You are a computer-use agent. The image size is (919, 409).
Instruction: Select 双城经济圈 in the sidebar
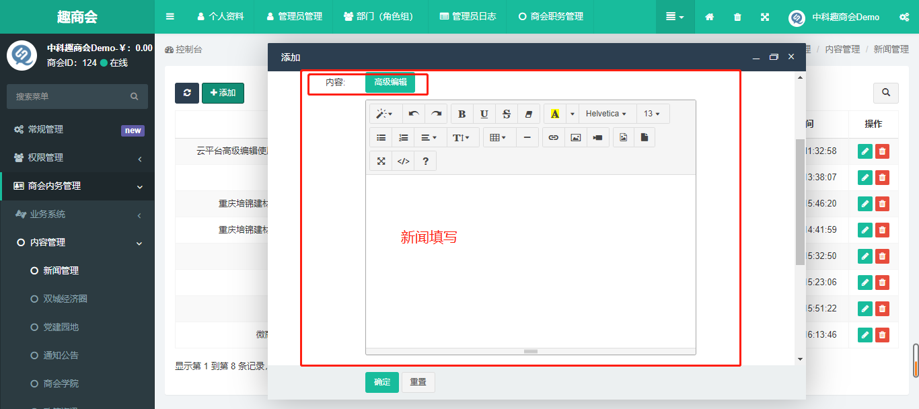[65, 299]
